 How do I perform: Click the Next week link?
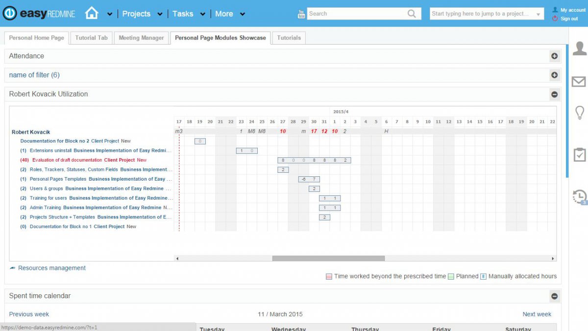point(537,314)
